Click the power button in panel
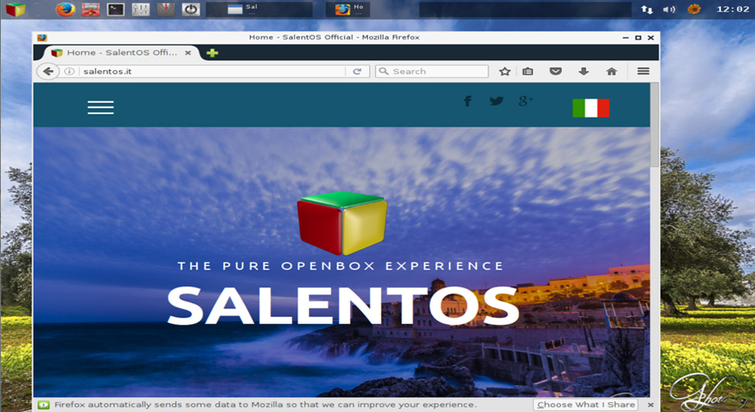The image size is (755, 412). (x=191, y=9)
